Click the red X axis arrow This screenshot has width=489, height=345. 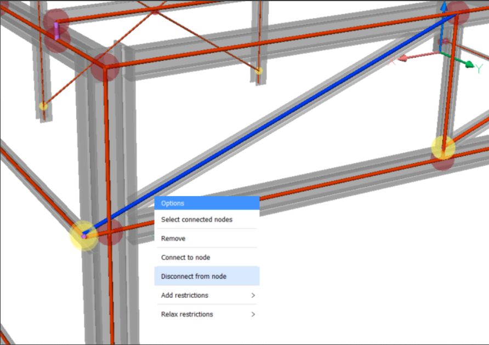pos(419,56)
